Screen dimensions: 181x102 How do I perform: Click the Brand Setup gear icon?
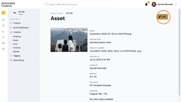click(x=11, y=60)
